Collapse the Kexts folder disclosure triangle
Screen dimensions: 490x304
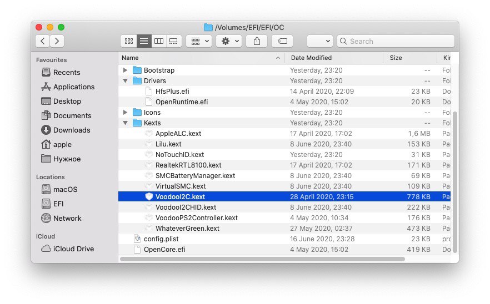tap(125, 123)
